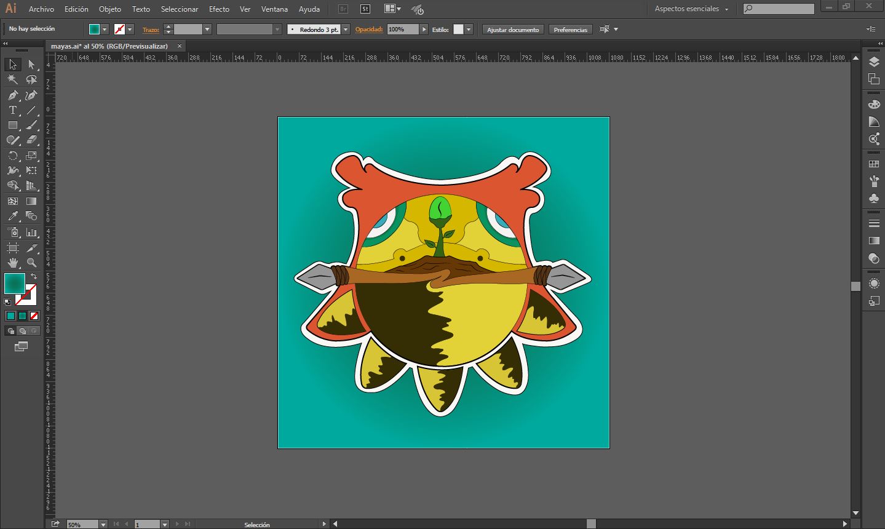Open the Swatches grid panel icon
This screenshot has width=885, height=529.
coord(874,164)
